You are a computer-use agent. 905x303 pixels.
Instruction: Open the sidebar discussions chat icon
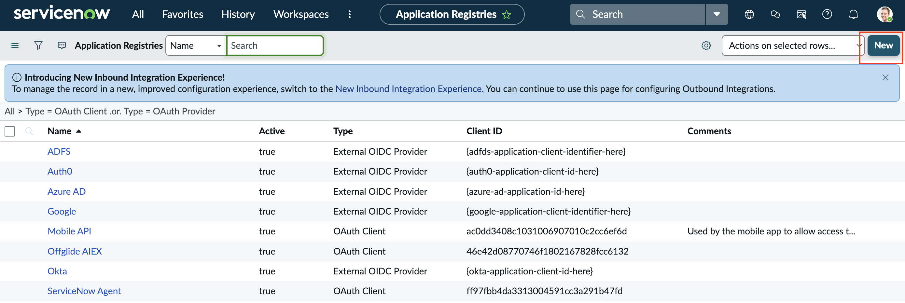coord(775,14)
